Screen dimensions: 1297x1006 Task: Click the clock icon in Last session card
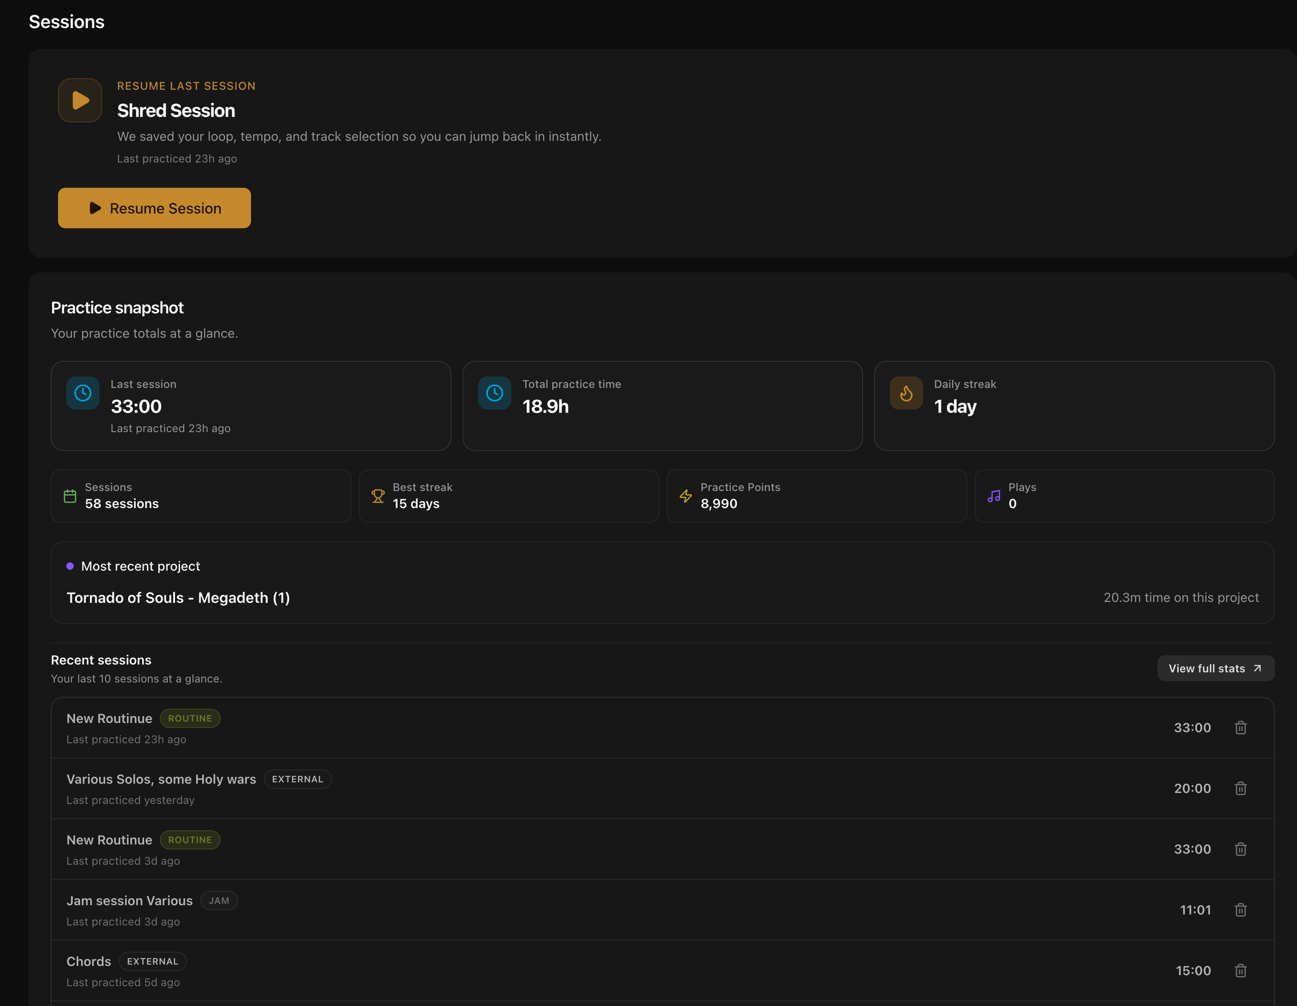click(82, 393)
